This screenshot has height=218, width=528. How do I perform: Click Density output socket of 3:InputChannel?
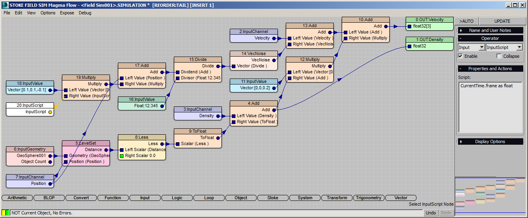click(218, 116)
